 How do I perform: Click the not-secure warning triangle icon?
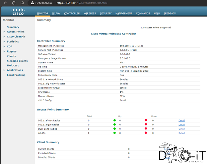[x=33, y=3]
